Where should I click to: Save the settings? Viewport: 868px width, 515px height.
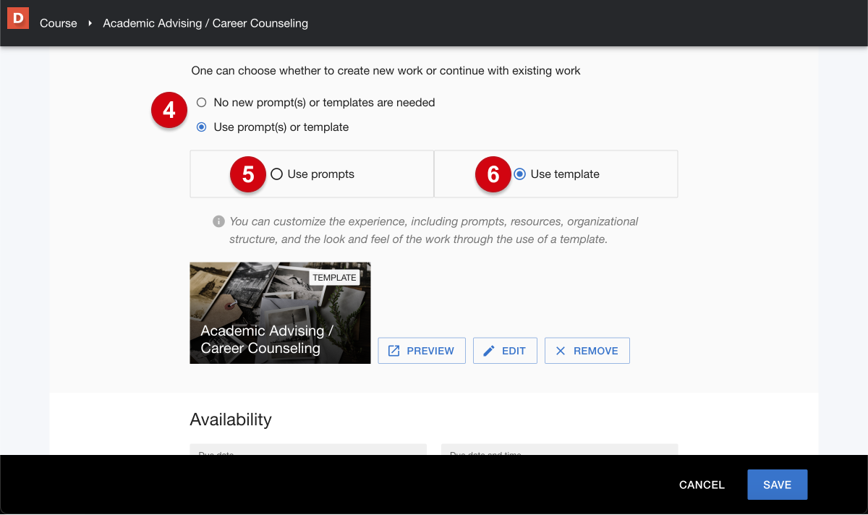777,485
